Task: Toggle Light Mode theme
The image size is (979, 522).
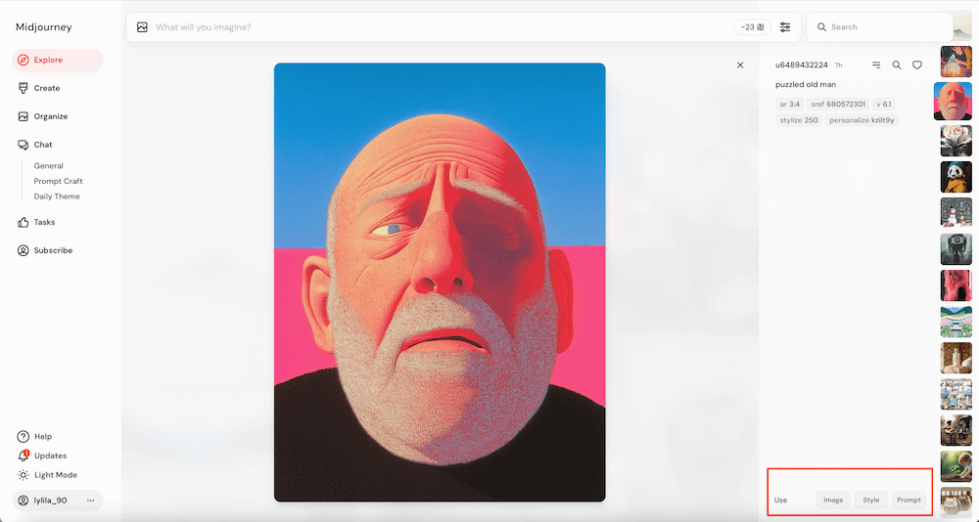Action: [55, 475]
